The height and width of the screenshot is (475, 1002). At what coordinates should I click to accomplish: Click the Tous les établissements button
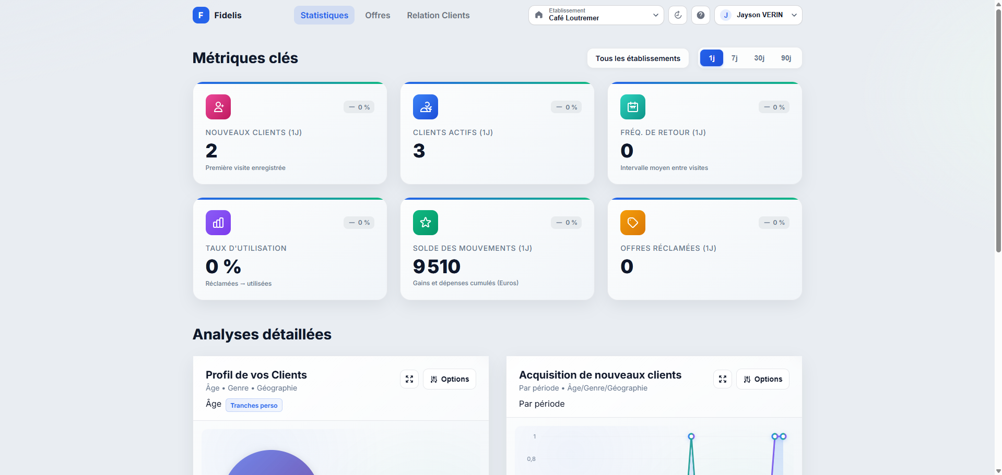click(x=638, y=58)
